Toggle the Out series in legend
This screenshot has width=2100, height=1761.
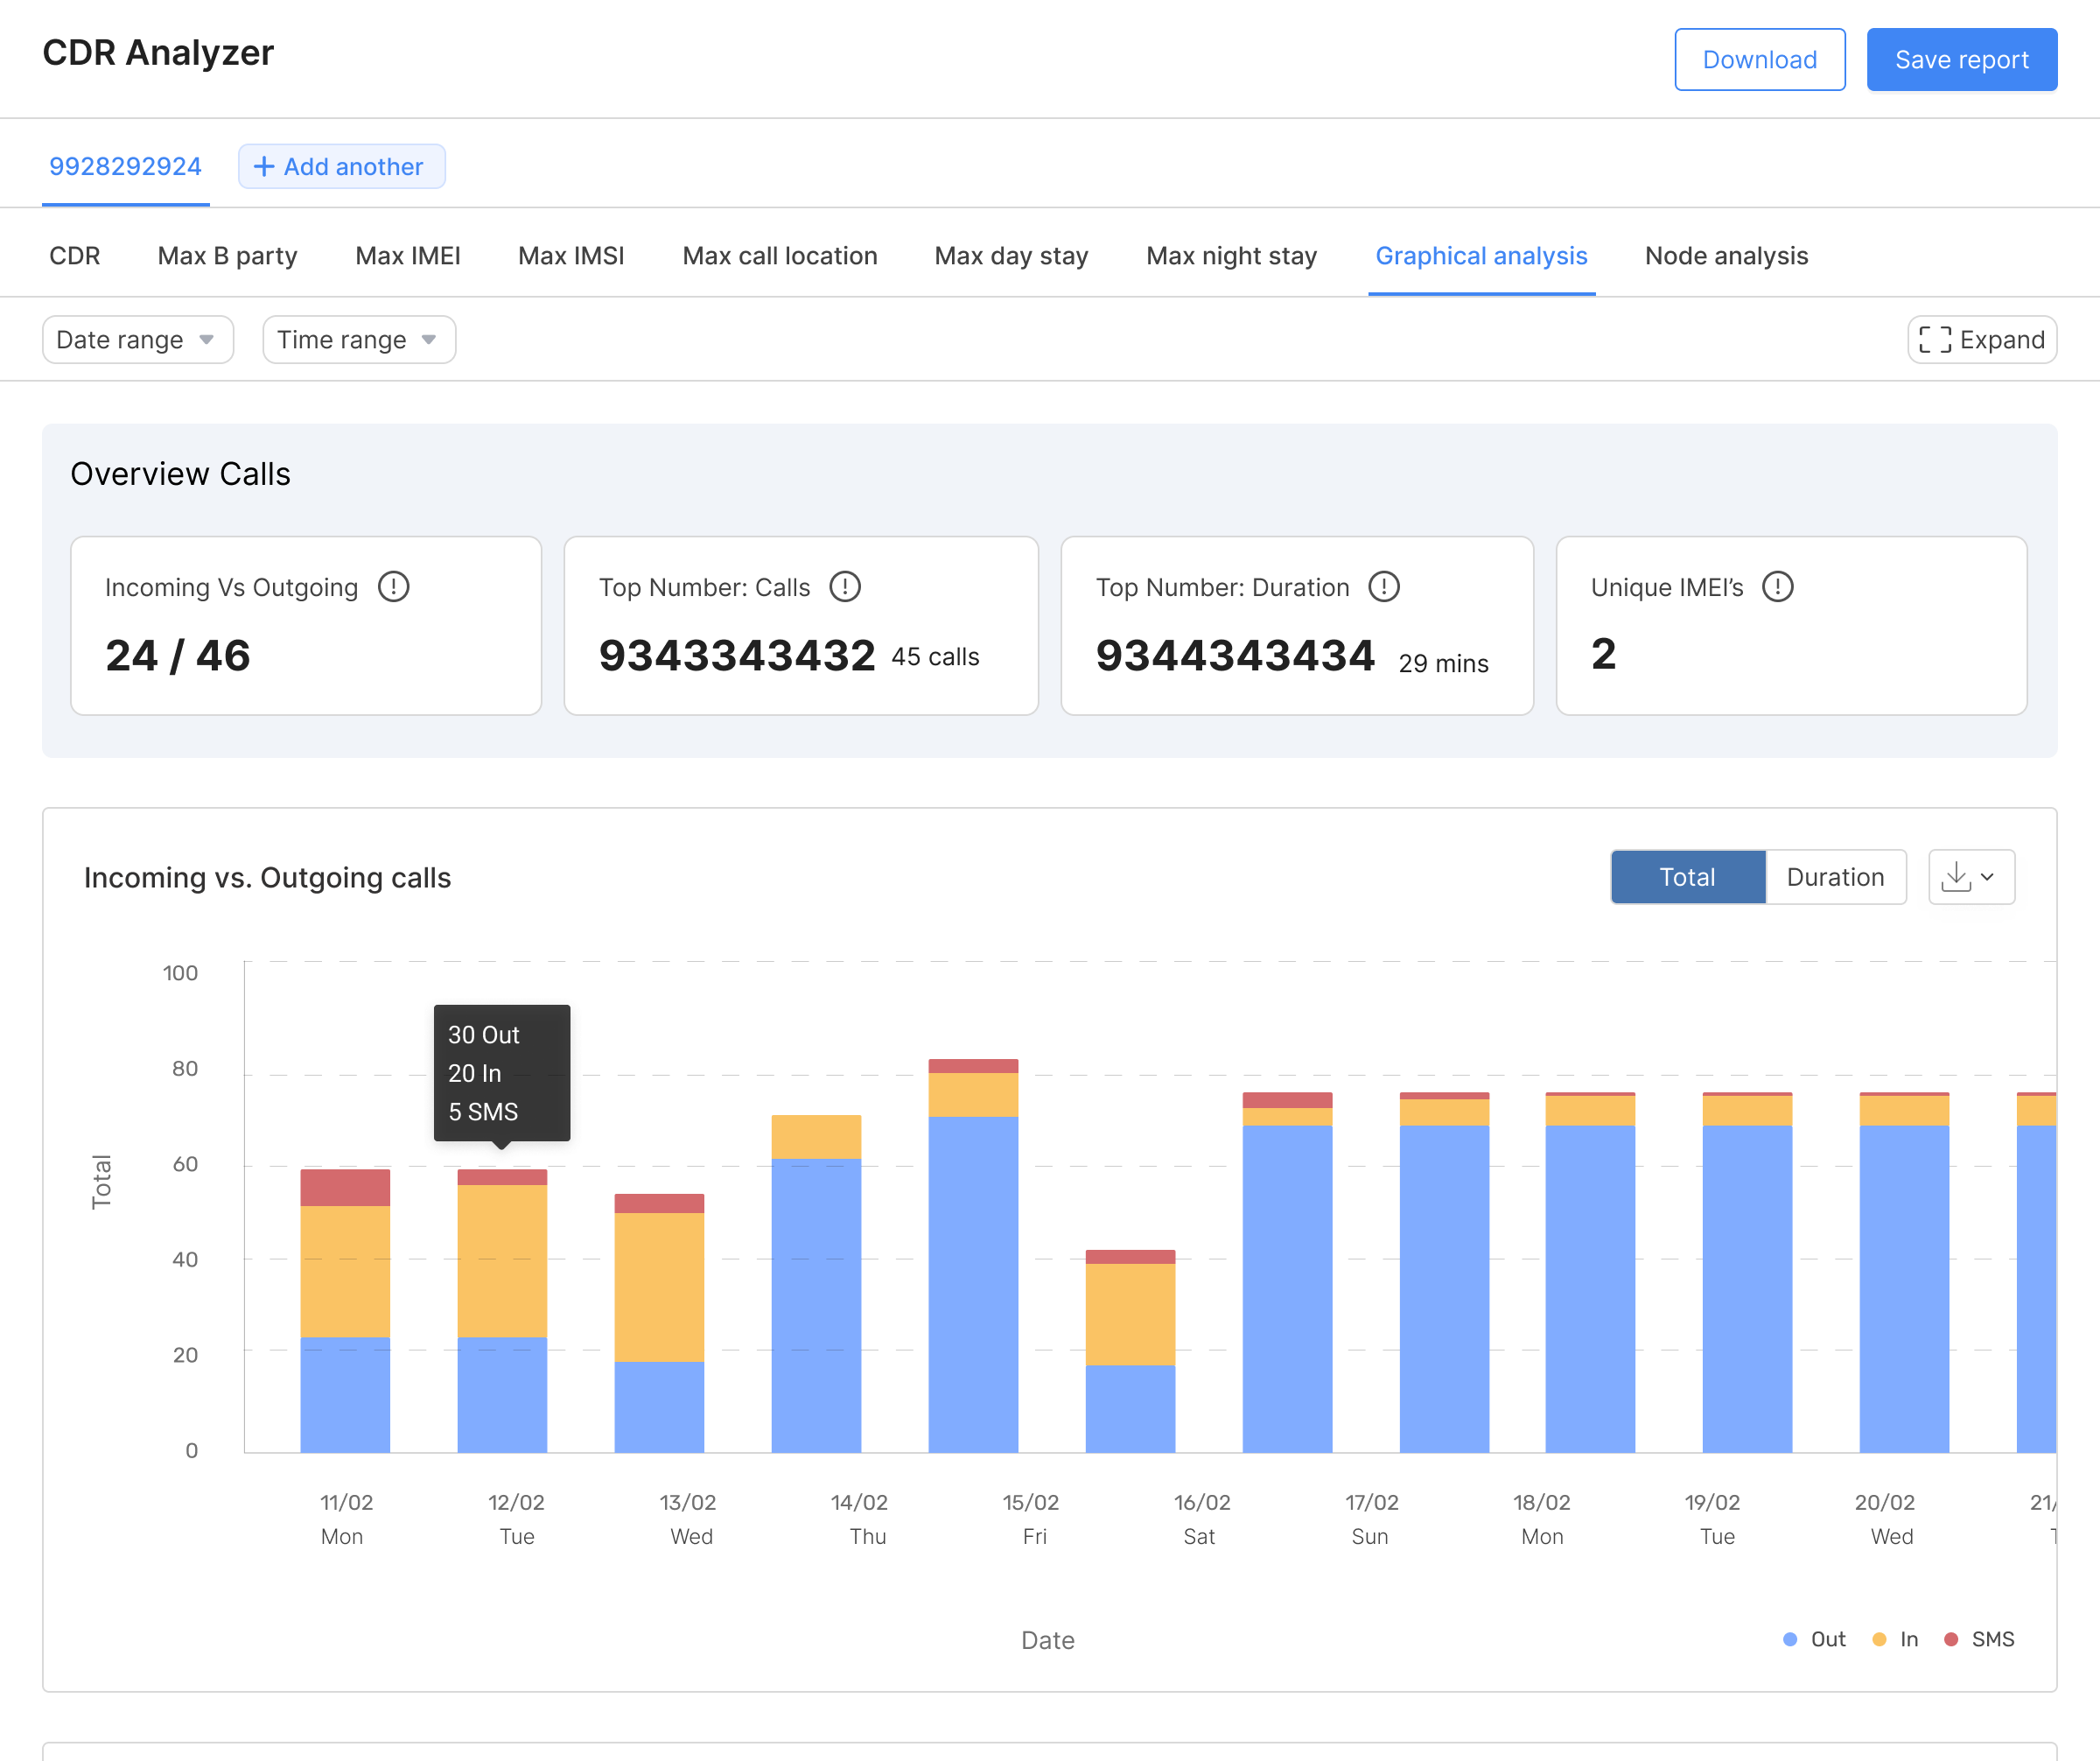point(1815,1639)
